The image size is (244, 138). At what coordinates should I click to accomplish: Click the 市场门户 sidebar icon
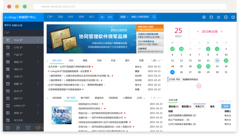tap(8, 76)
